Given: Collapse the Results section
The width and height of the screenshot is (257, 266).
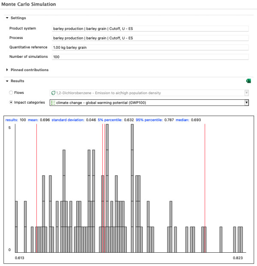Looking at the screenshot, I should pyautogui.click(x=7, y=81).
